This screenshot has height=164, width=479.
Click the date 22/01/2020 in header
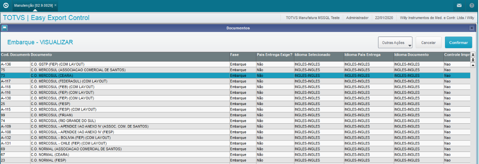click(384, 18)
